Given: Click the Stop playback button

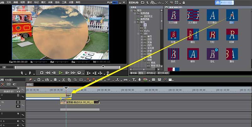Looking at the screenshot, I should 42,73.
